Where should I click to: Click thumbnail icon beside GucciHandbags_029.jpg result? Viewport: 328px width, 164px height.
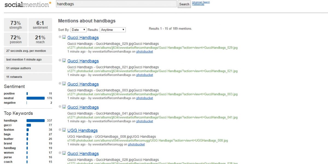click(x=64, y=37)
